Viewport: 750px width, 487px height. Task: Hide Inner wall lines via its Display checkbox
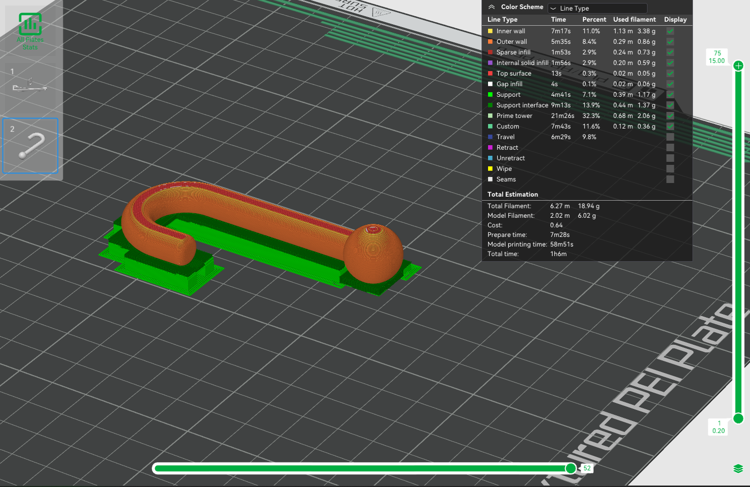coord(670,31)
